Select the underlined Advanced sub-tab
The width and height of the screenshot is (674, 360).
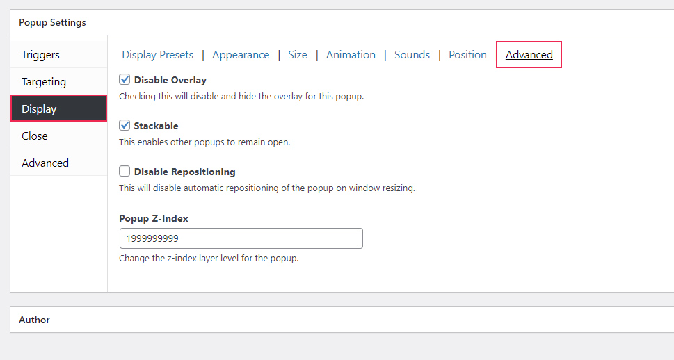529,55
